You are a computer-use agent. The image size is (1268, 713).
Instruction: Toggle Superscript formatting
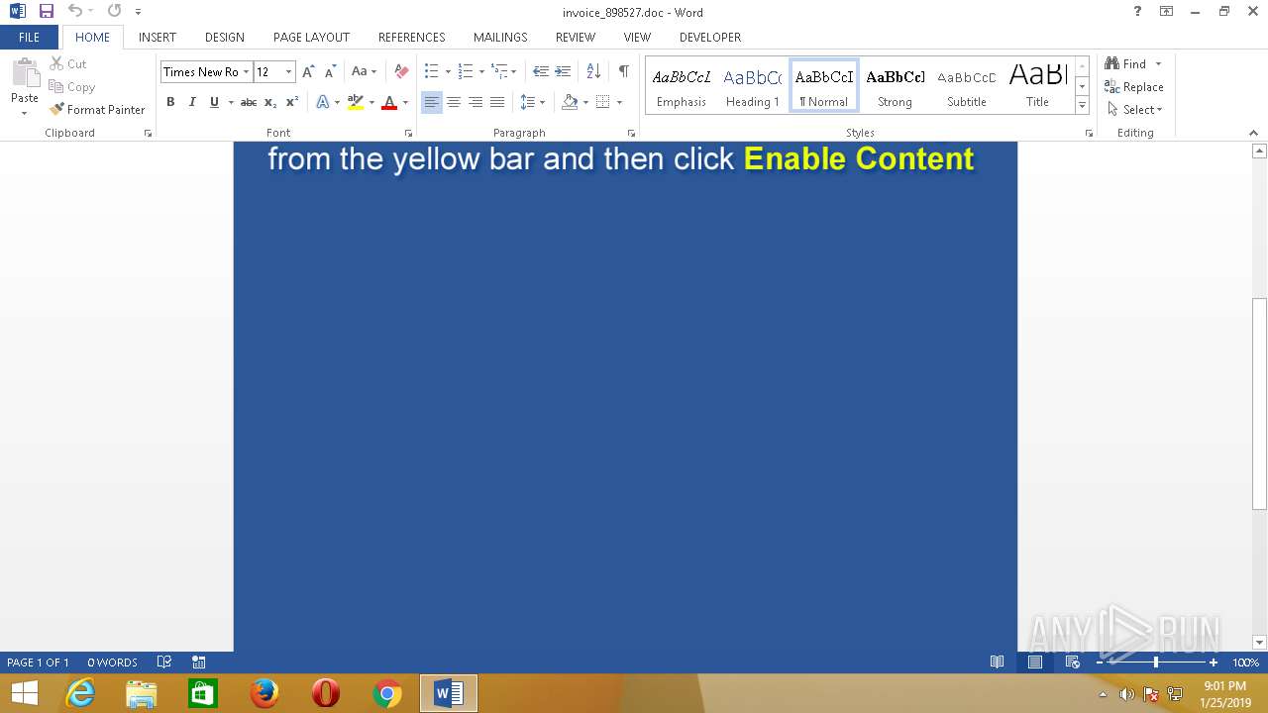(292, 102)
